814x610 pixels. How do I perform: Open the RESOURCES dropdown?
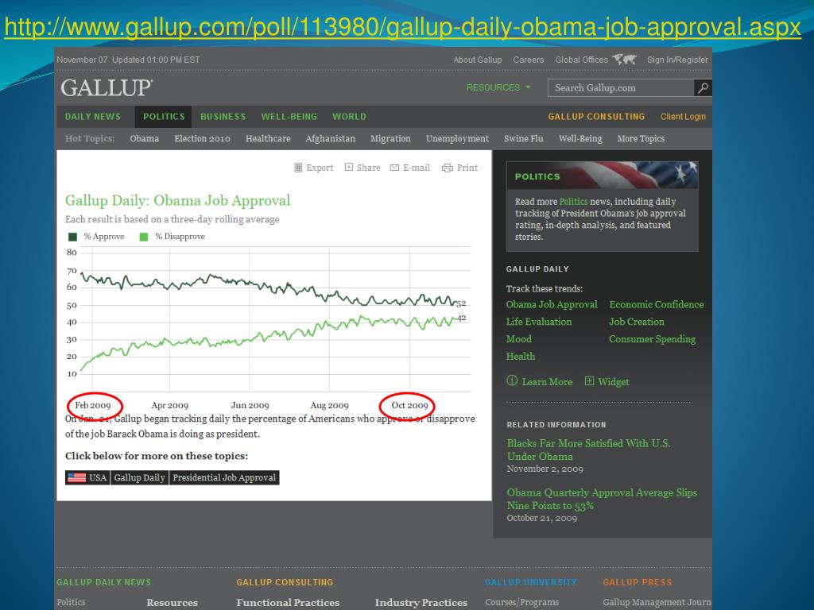pyautogui.click(x=498, y=87)
